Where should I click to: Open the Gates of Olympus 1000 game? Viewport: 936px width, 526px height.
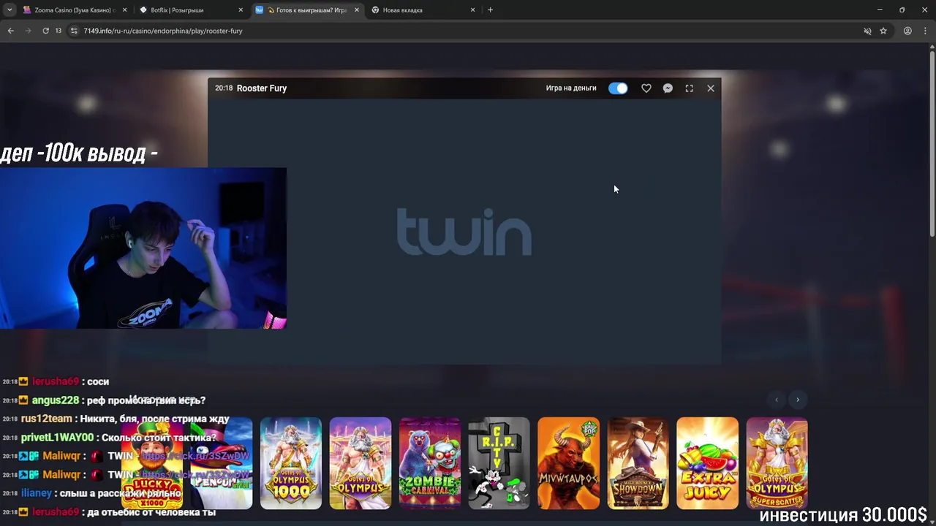(291, 463)
